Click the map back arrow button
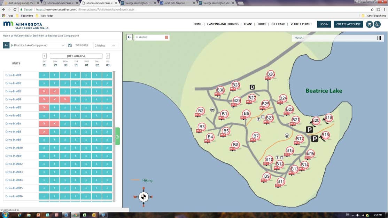388x218 pixels. [x=130, y=37]
